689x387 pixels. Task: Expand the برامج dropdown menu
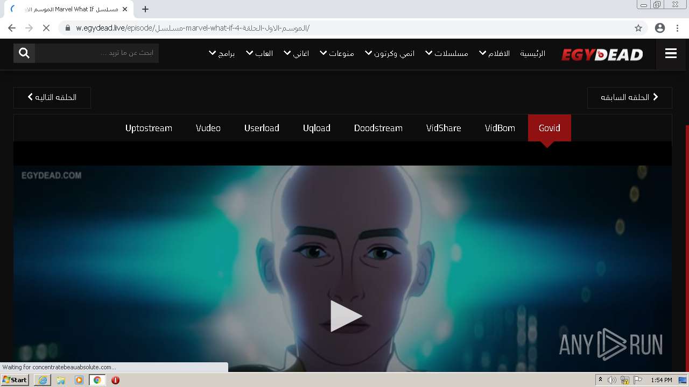222,53
